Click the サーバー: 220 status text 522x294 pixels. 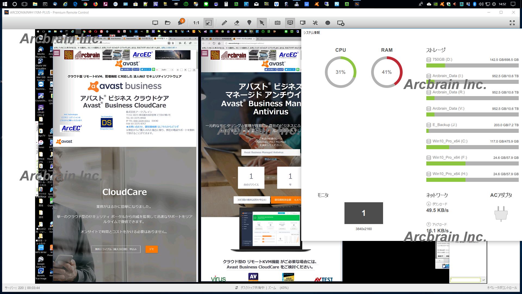pyautogui.click(x=14, y=288)
